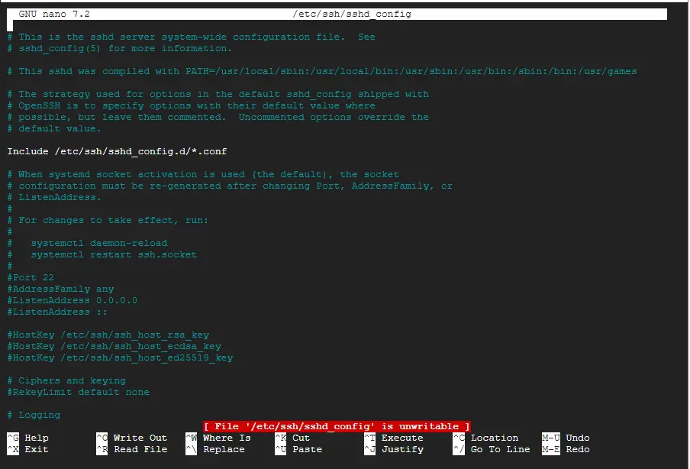Screen dimensions: 690x469
Task: Select the Write Out shortcut label
Action: 140,438
